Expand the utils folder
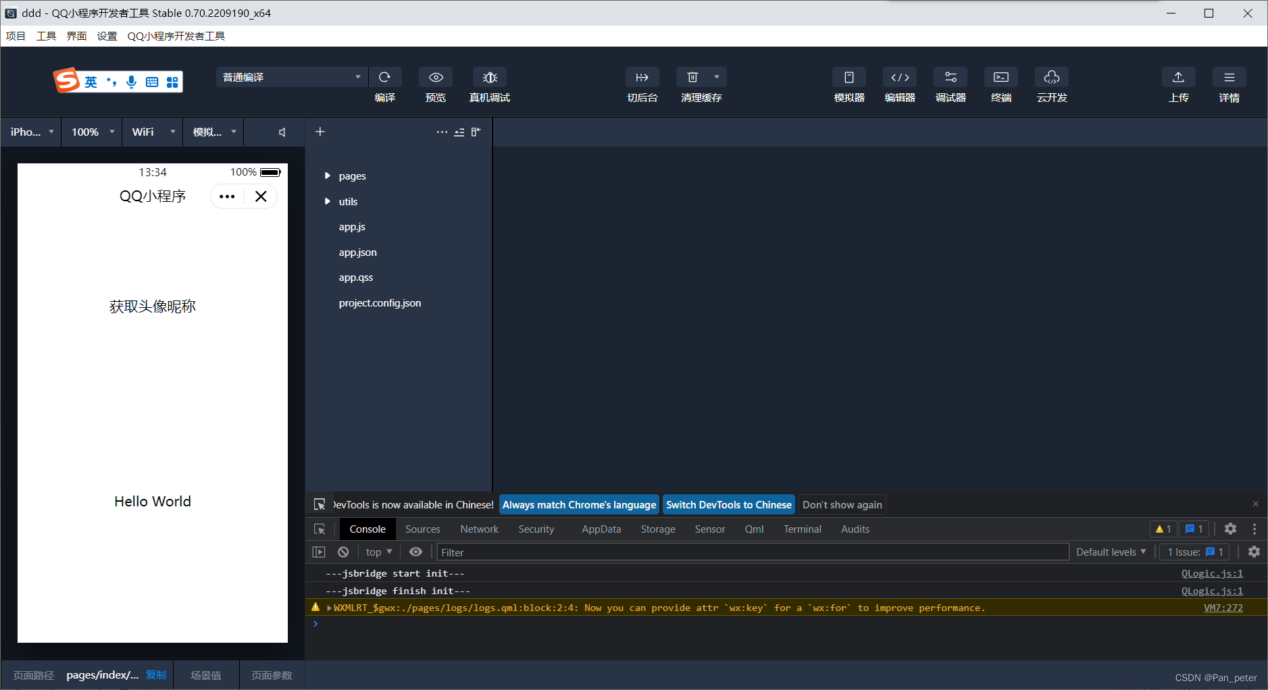 (x=328, y=201)
